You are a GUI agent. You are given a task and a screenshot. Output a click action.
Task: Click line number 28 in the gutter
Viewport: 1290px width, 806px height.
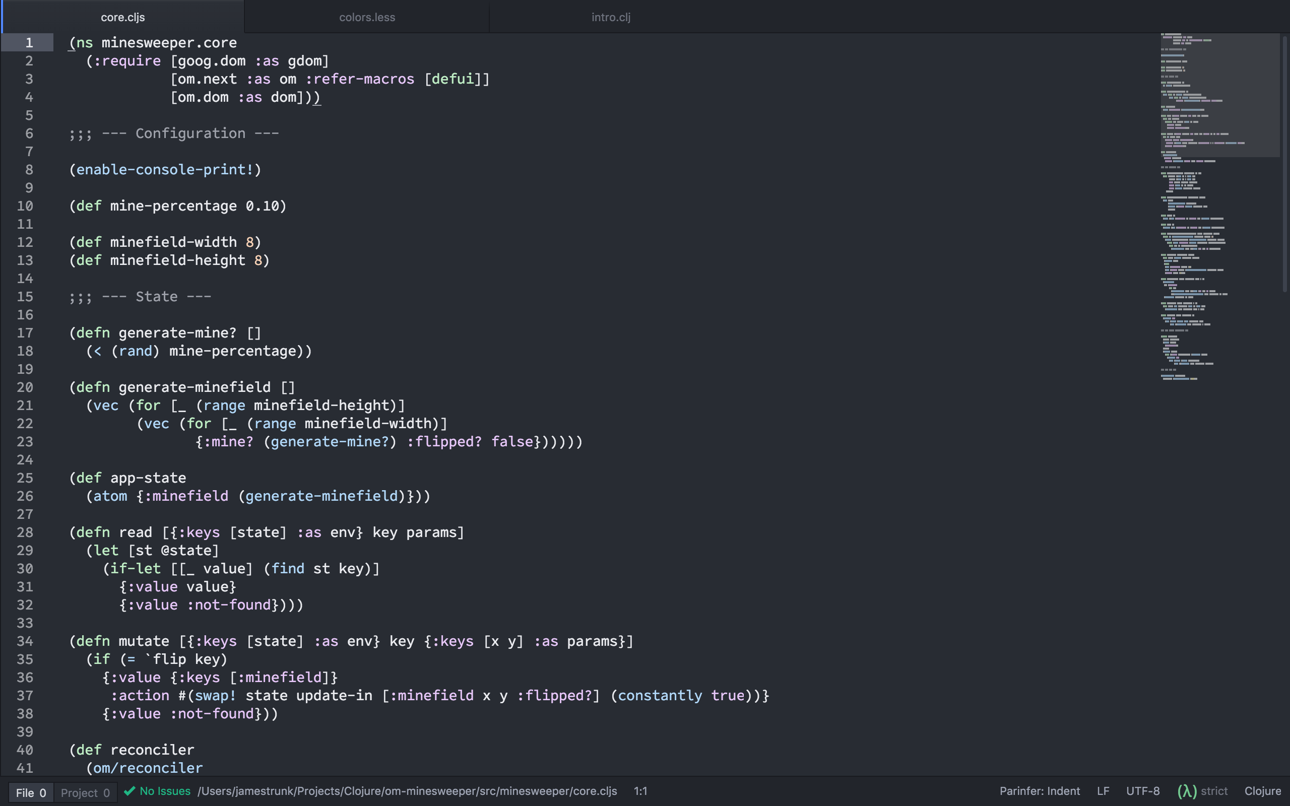click(25, 532)
